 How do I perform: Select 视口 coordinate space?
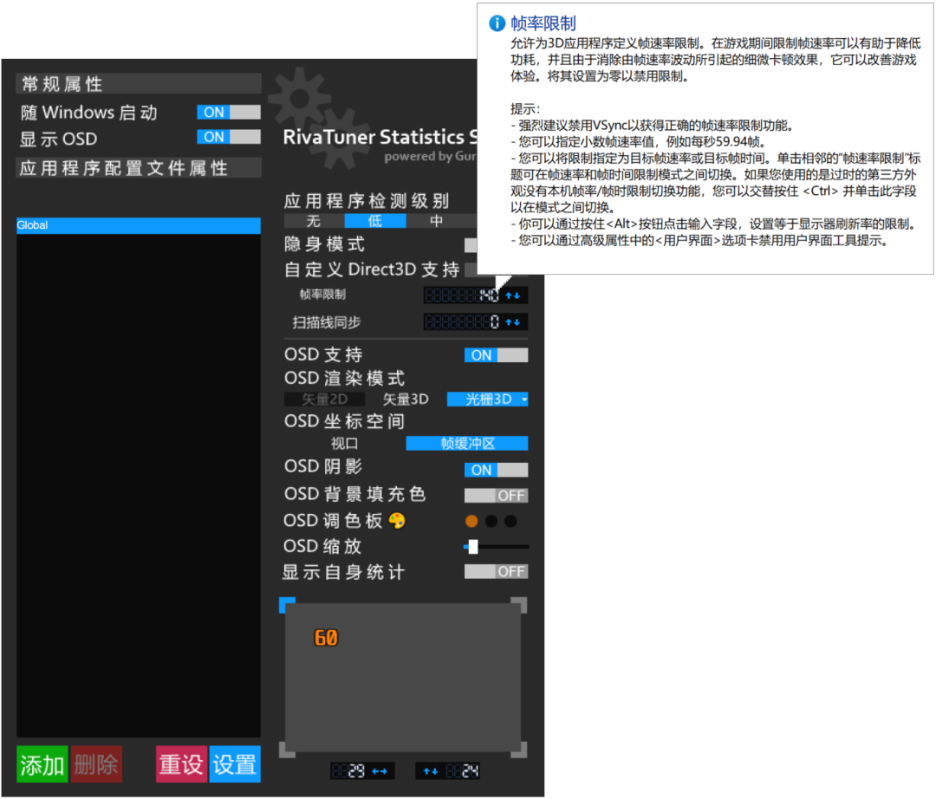pos(344,444)
